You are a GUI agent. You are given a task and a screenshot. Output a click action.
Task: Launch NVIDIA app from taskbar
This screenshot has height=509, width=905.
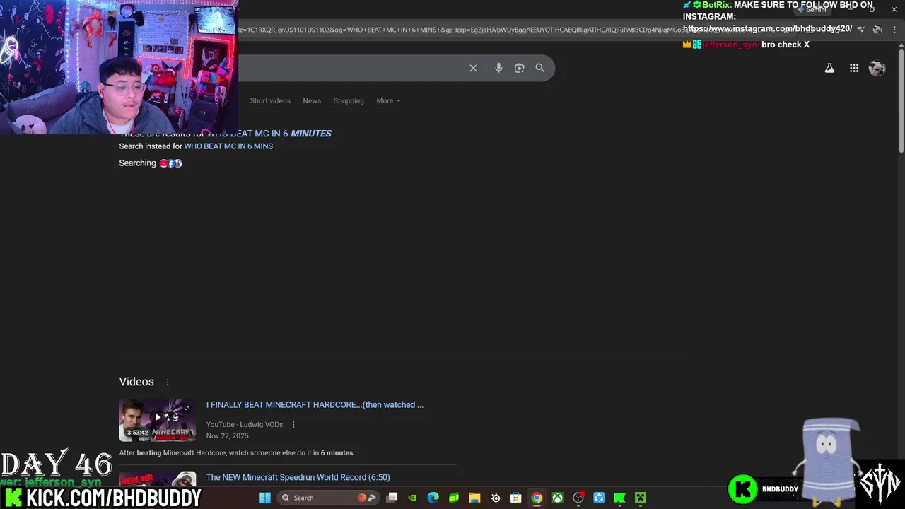(x=412, y=498)
